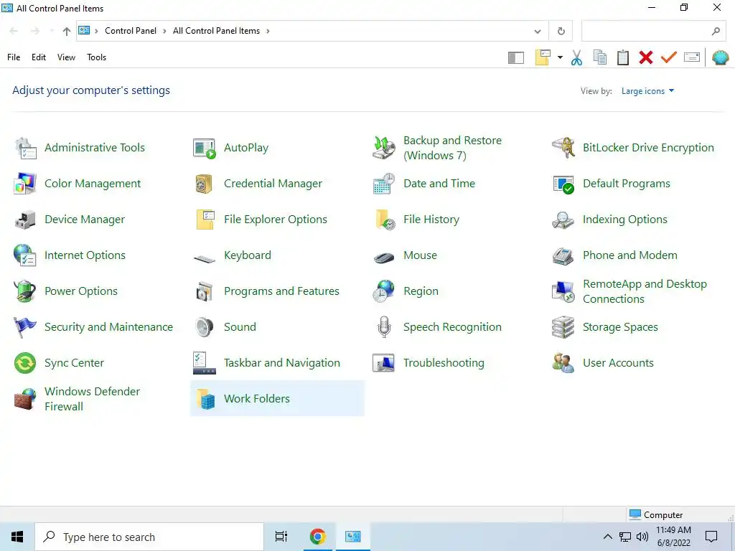Open the Edit menu
Screen dimensions: 735x551
pyautogui.click(x=39, y=57)
